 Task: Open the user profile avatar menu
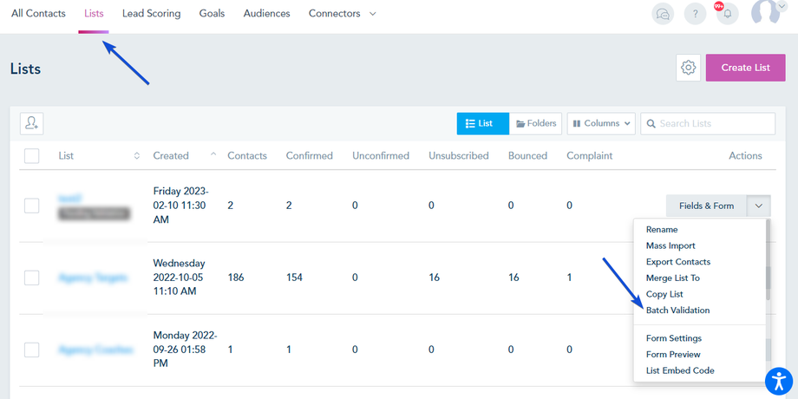[768, 12]
